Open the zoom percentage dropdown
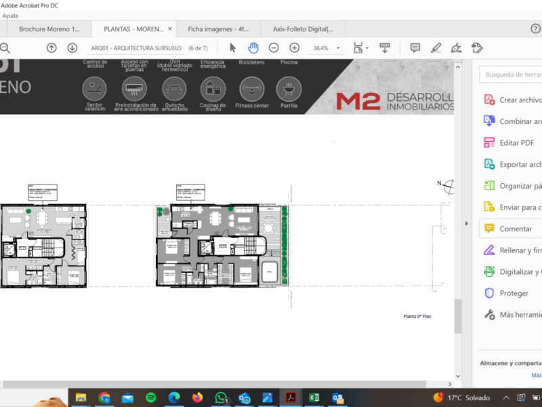 click(338, 48)
